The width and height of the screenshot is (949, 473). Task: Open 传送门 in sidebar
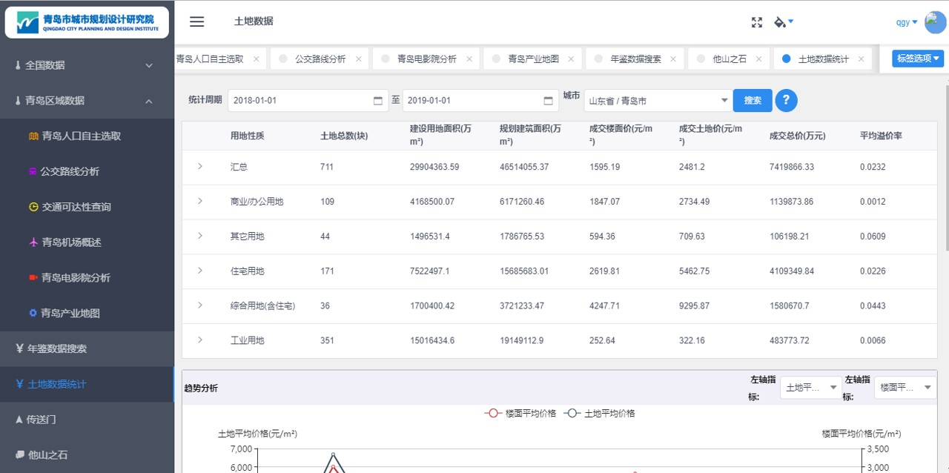coord(87,420)
